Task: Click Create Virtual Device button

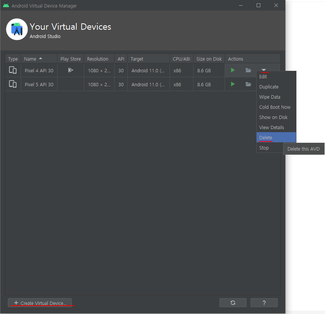Action: click(40, 303)
